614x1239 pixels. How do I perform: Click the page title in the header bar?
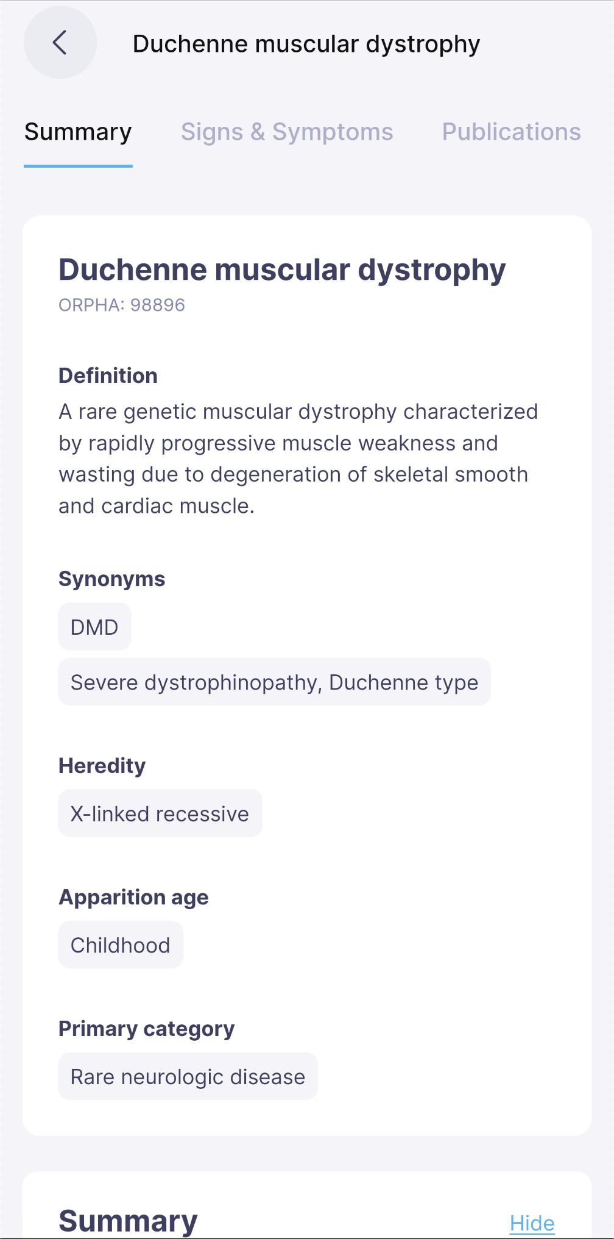[306, 44]
